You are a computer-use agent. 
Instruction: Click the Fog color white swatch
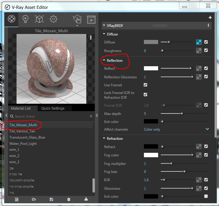click(x=151, y=155)
